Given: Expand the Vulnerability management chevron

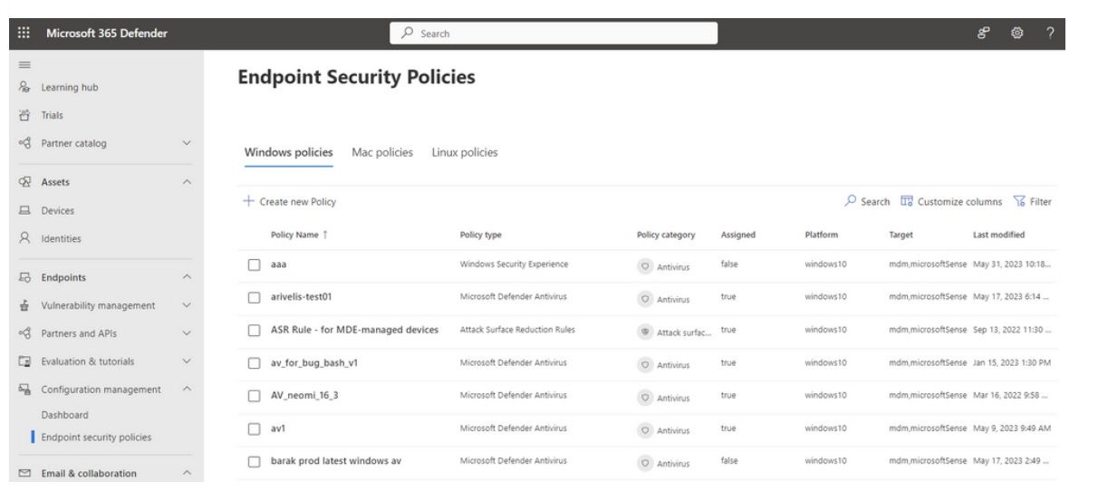Looking at the screenshot, I should click(x=187, y=305).
